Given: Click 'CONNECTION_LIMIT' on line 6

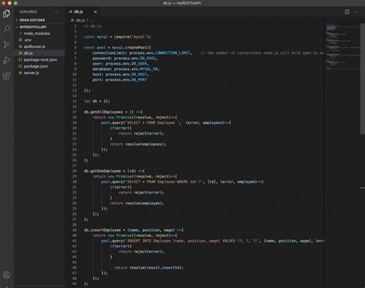Looking at the screenshot, I should tap(172, 53).
